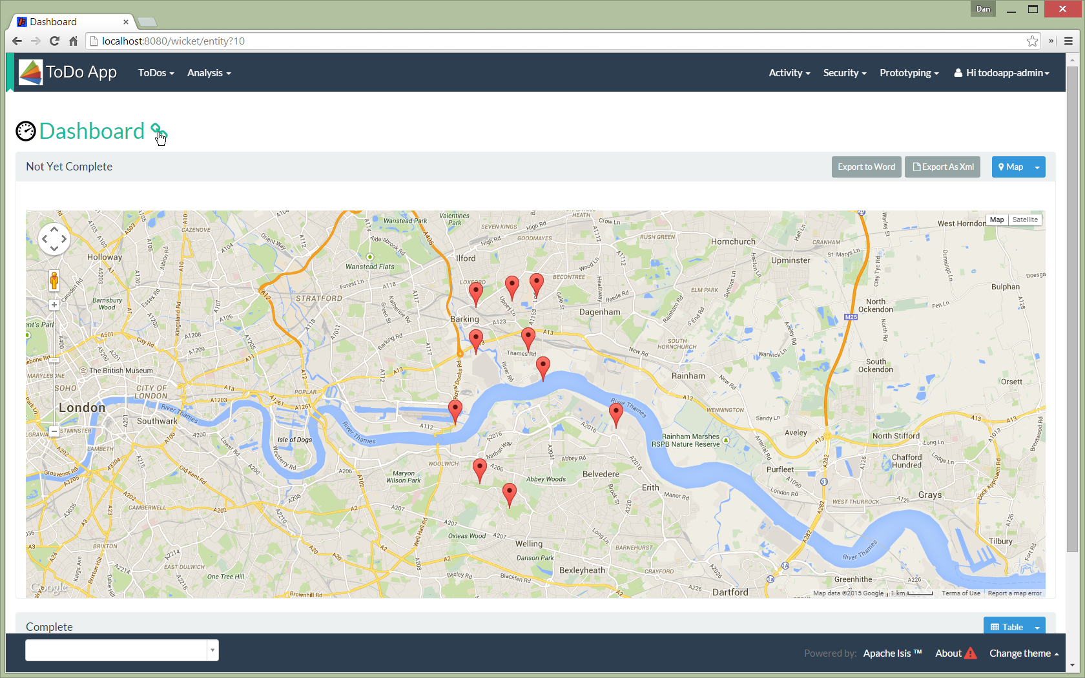This screenshot has height=678, width=1085.
Task: Bookmark page with the star icon
Action: tap(1032, 41)
